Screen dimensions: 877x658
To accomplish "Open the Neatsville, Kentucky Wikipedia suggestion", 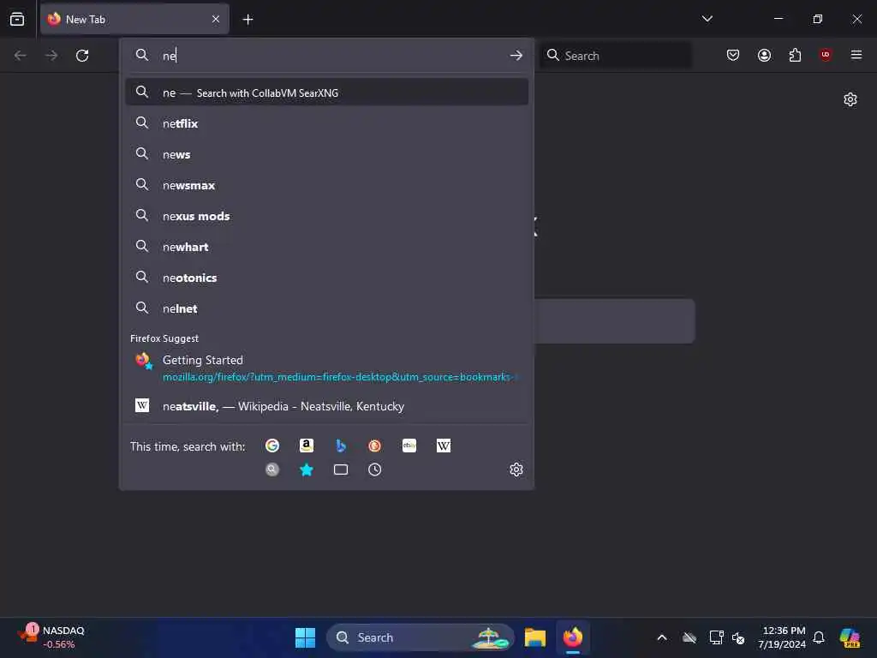I will (x=326, y=406).
